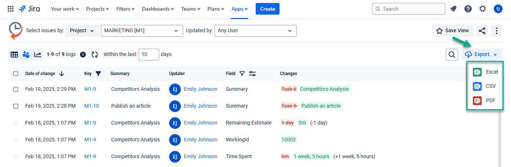Check the box for the M1-10 row
Viewport: 511px width, 167px height.
16,106
